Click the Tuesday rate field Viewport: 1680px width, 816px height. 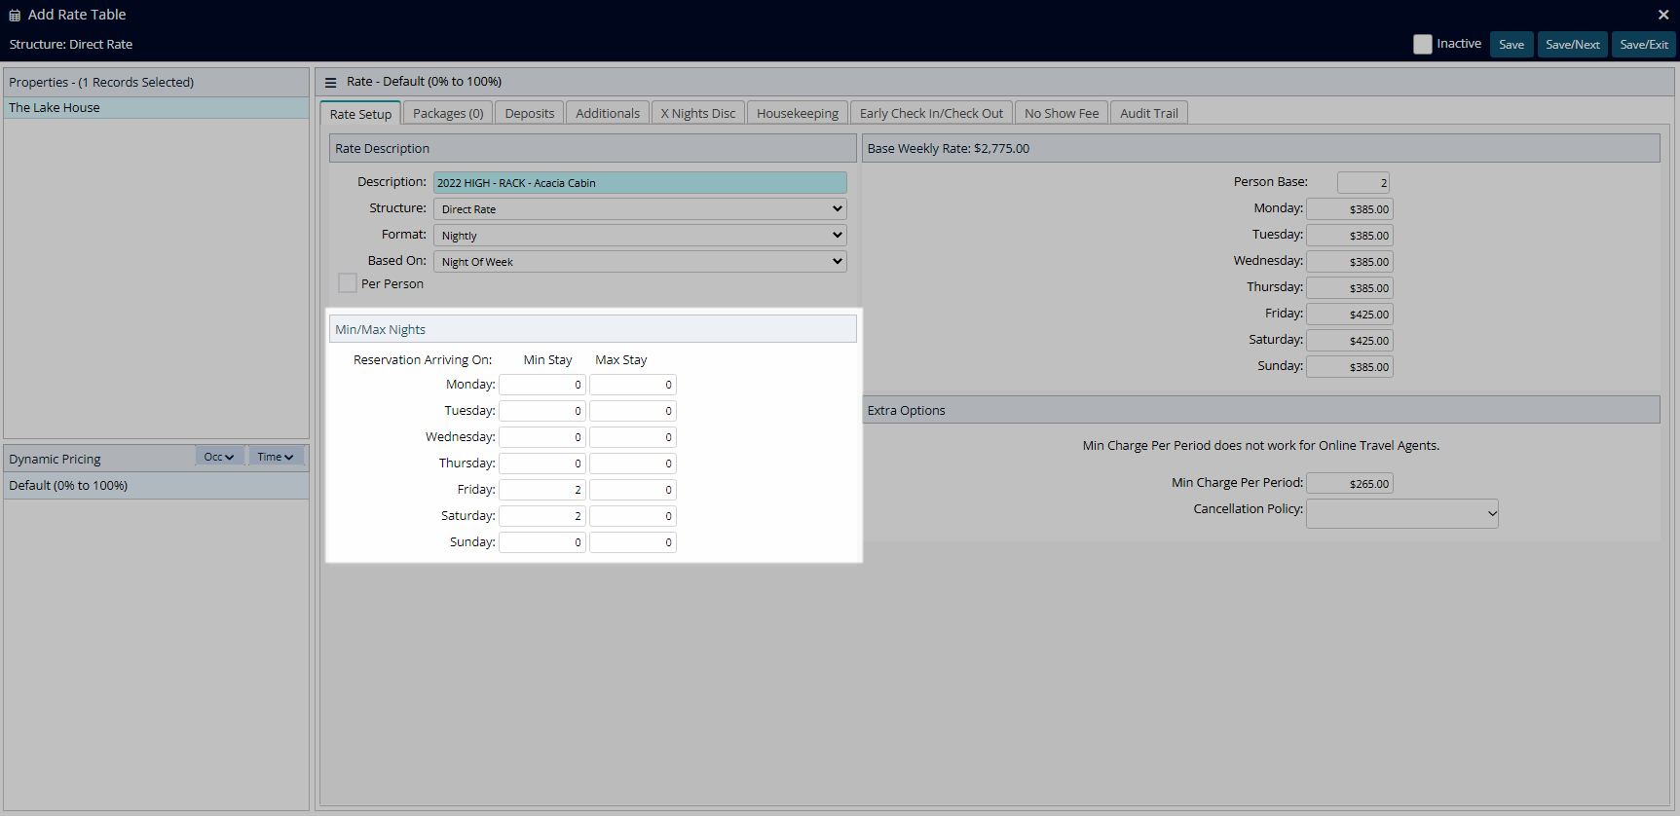(1350, 236)
